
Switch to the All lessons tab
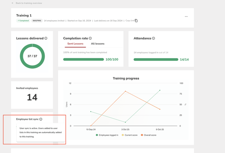pos(97,44)
